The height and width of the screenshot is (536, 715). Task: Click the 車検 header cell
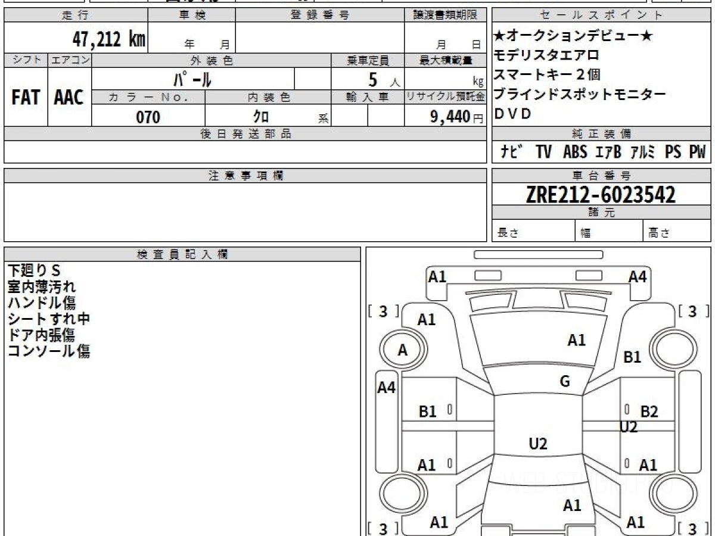coord(191,15)
